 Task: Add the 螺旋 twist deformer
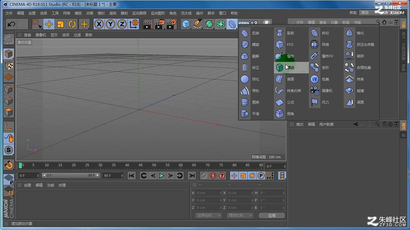point(250,45)
